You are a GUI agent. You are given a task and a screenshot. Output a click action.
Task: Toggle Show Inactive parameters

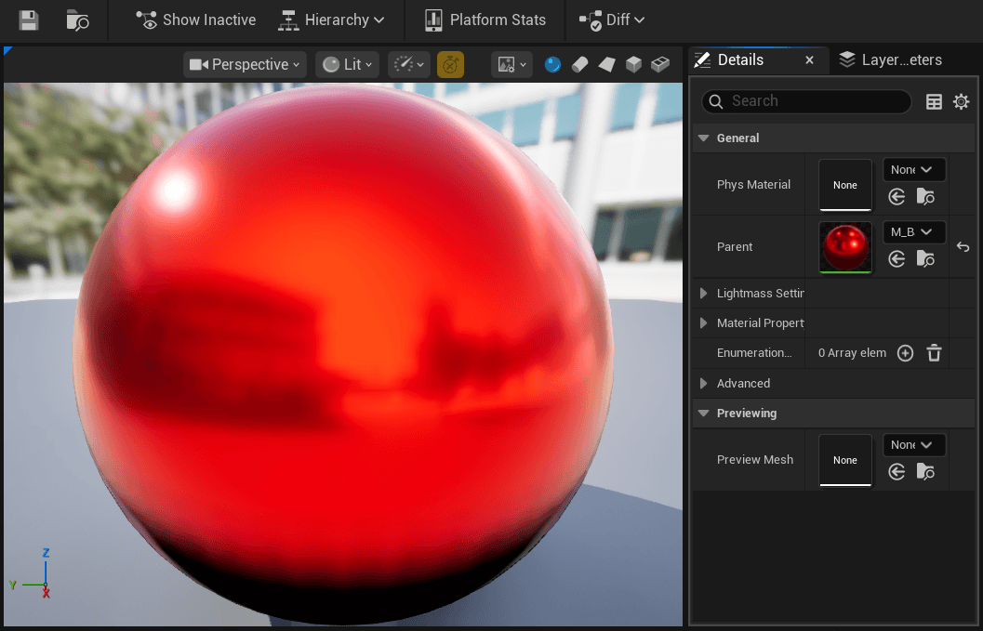click(195, 20)
